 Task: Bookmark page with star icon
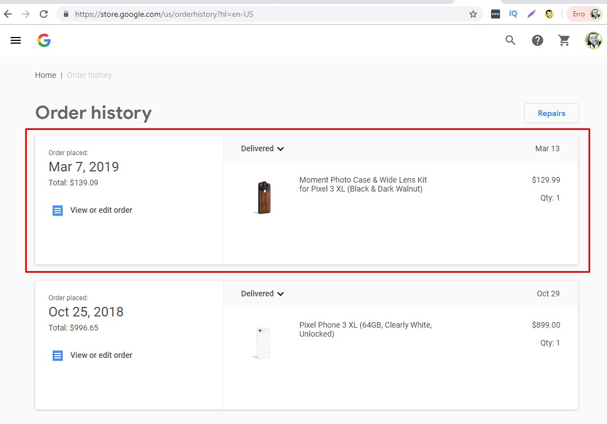(x=473, y=15)
